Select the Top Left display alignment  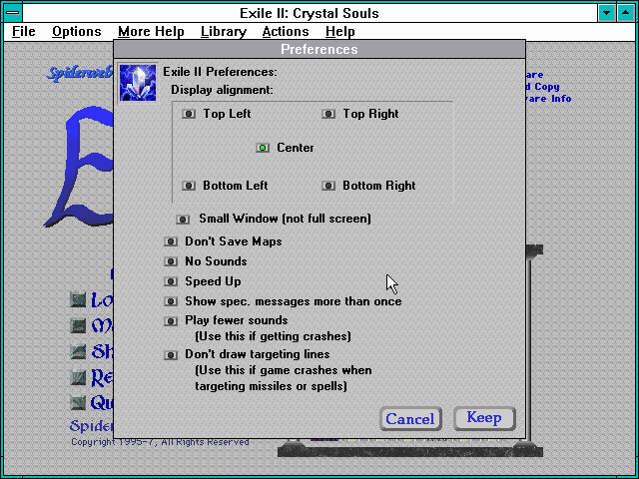pyautogui.click(x=189, y=114)
